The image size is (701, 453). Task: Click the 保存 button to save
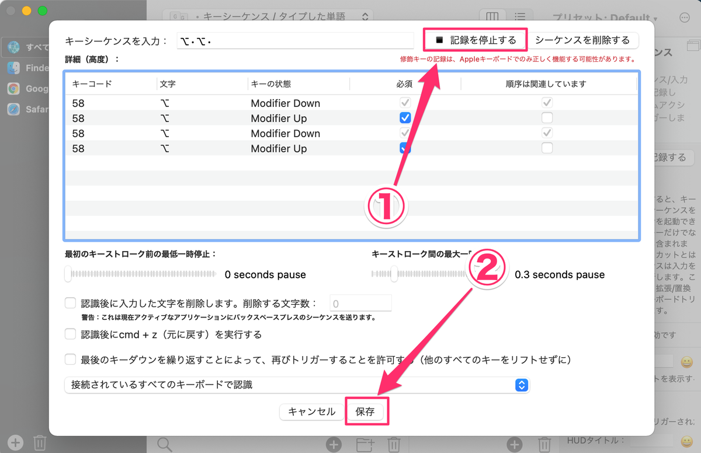coord(367,412)
